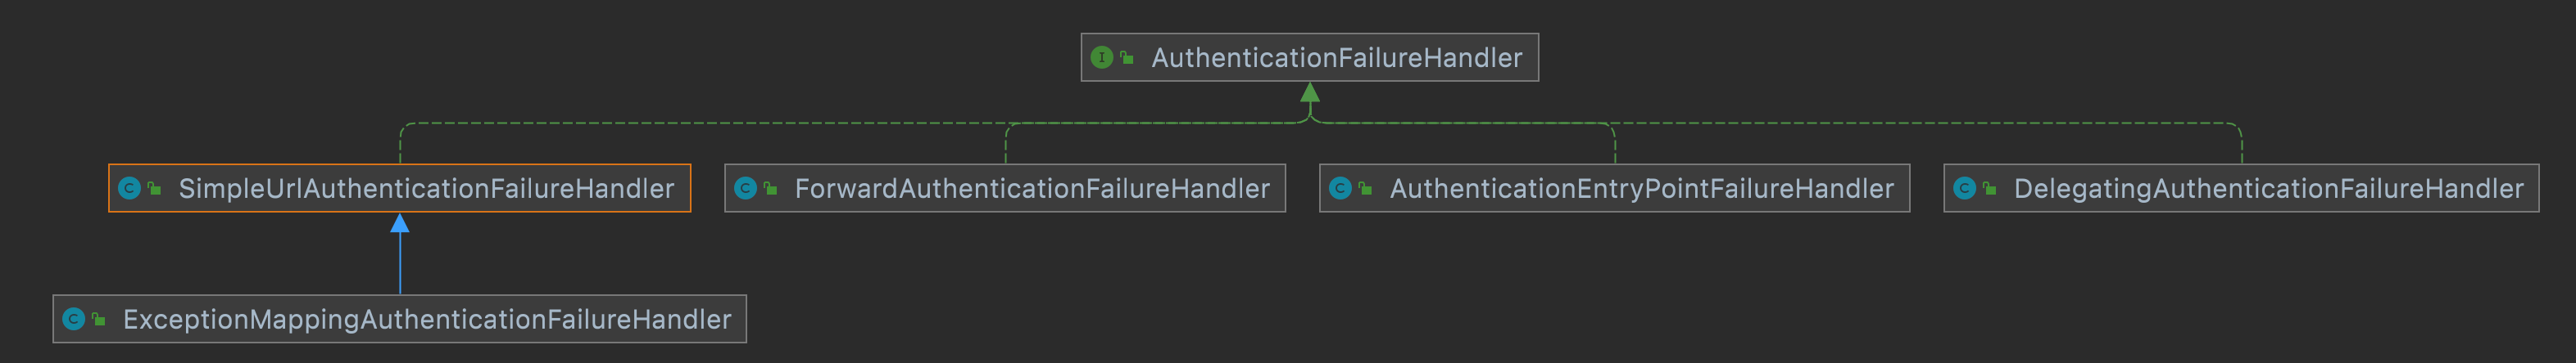Select the ForwardAuthenticationFailureHandler node label
This screenshot has width=2576, height=363.
[1032, 189]
